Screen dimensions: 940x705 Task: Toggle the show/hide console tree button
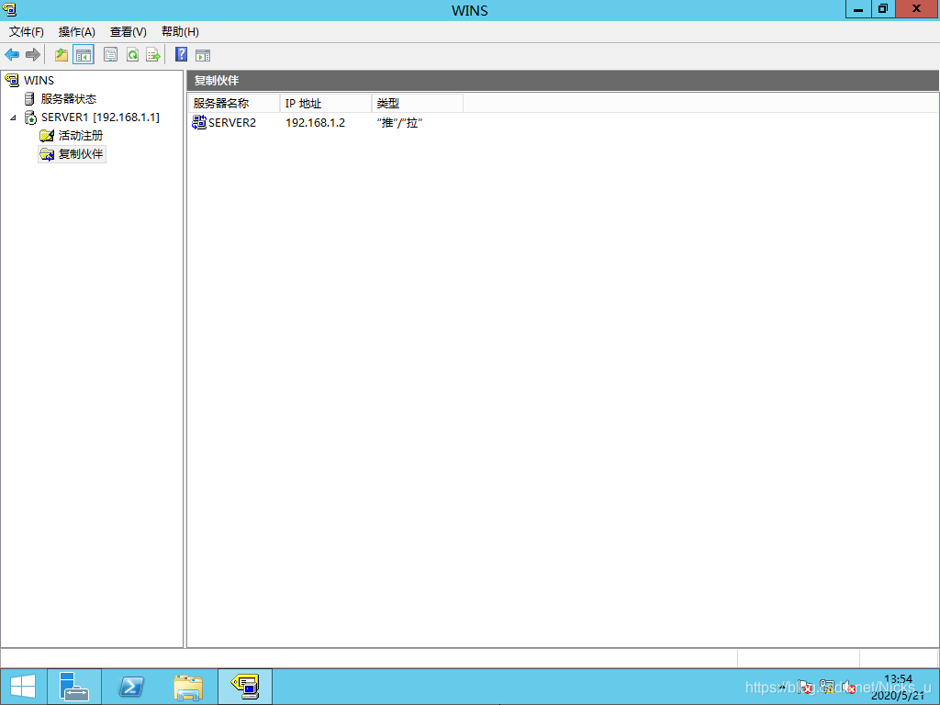(84, 55)
